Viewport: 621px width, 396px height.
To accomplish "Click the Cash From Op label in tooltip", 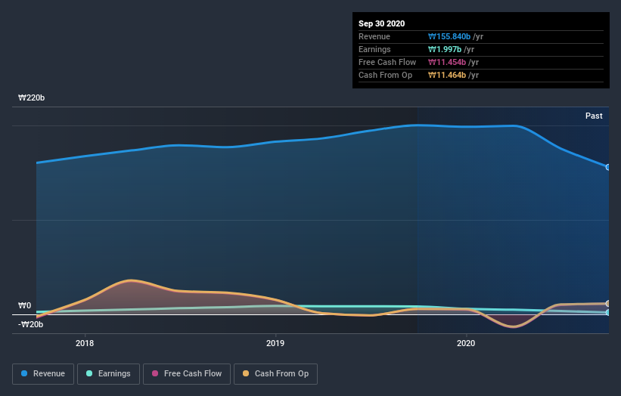I will [x=385, y=75].
